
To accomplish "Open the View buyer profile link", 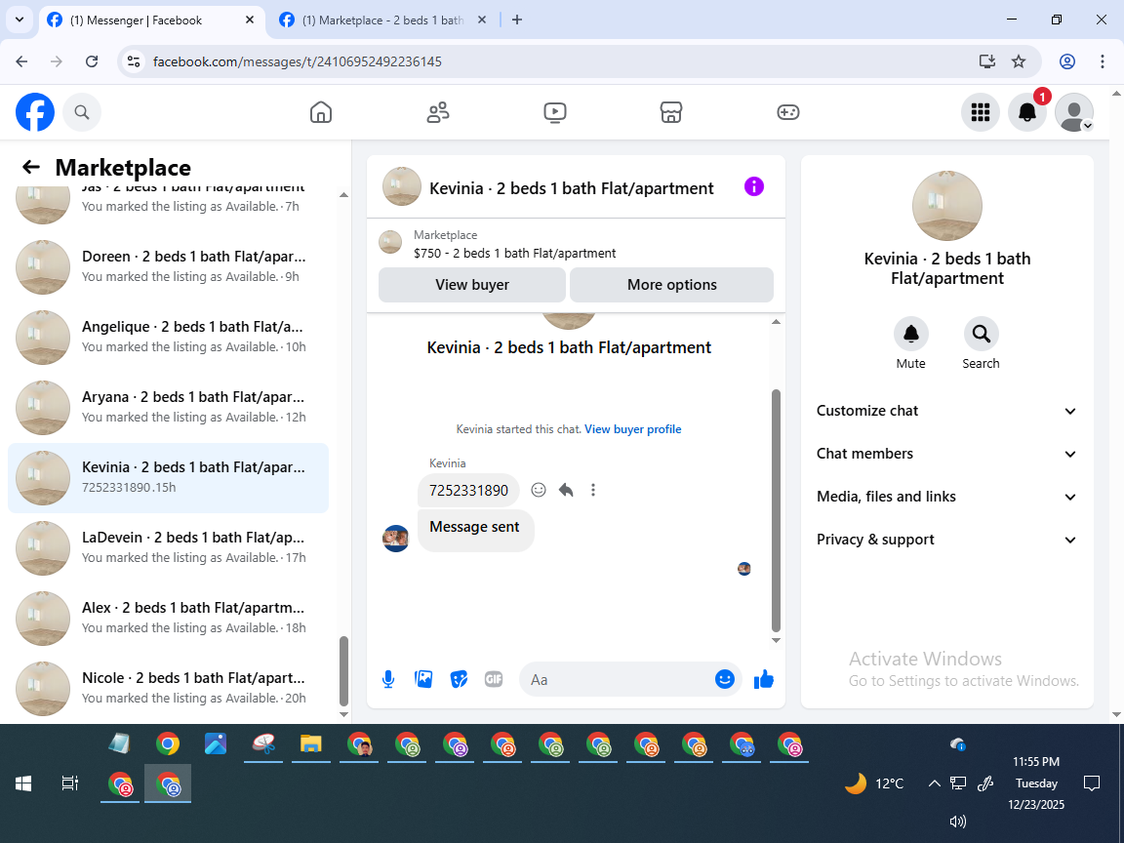I will point(633,429).
